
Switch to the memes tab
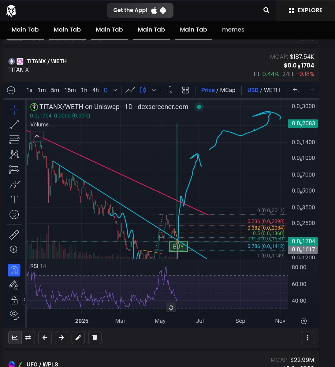coord(233,30)
